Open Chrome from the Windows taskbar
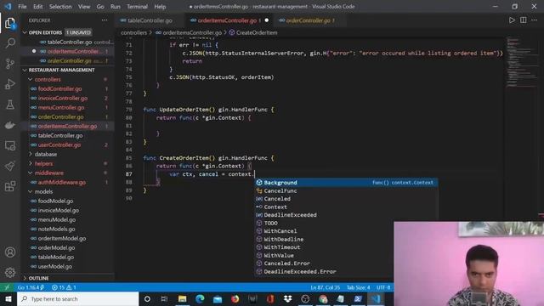 point(323,298)
